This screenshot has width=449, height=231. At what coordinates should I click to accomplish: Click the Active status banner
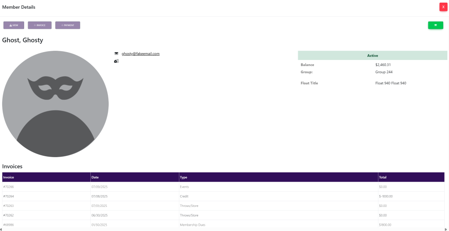[372, 56]
